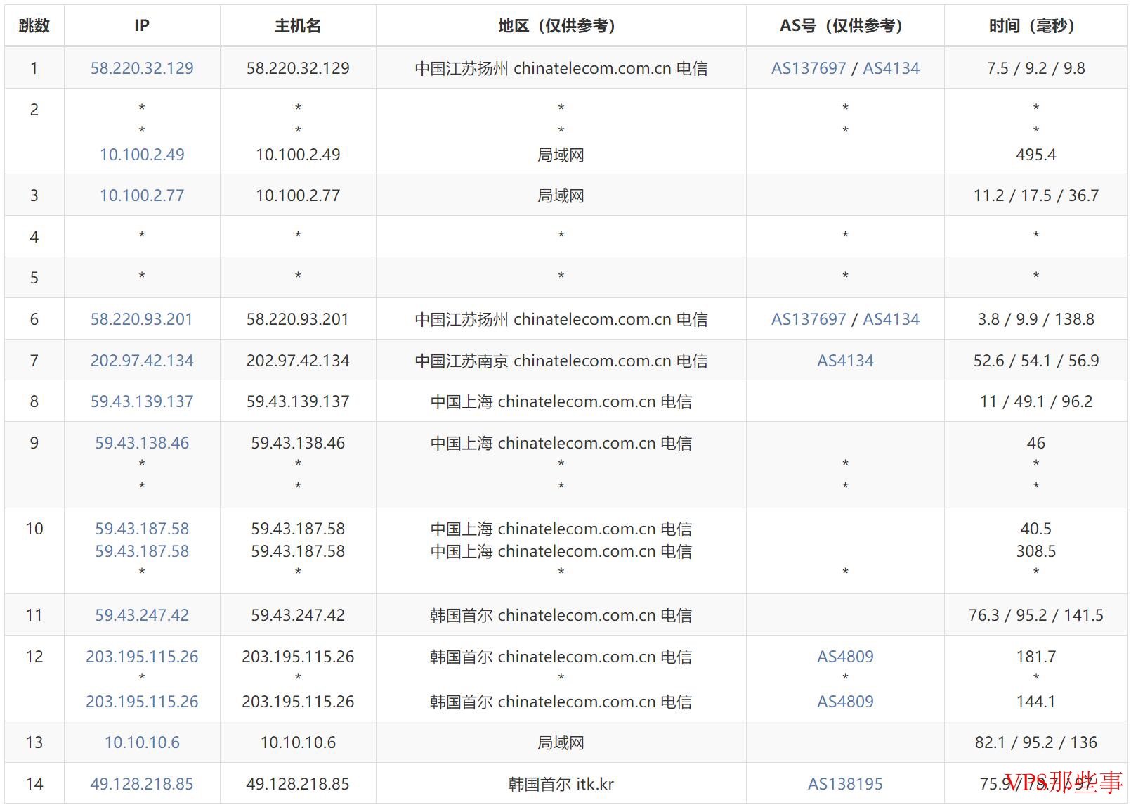The width and height of the screenshot is (1131, 805).
Task: Open AS137697 link in hop 6 row
Action: (x=809, y=319)
